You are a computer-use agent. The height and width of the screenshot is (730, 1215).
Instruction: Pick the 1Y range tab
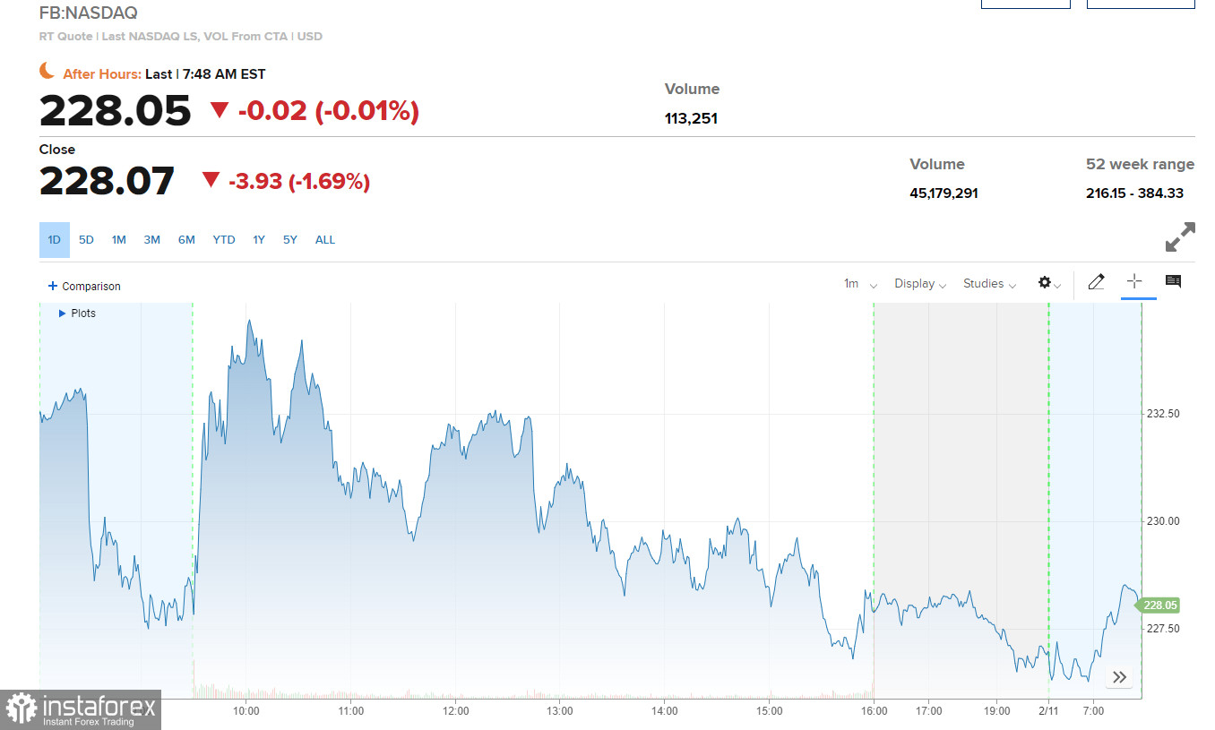coord(259,240)
